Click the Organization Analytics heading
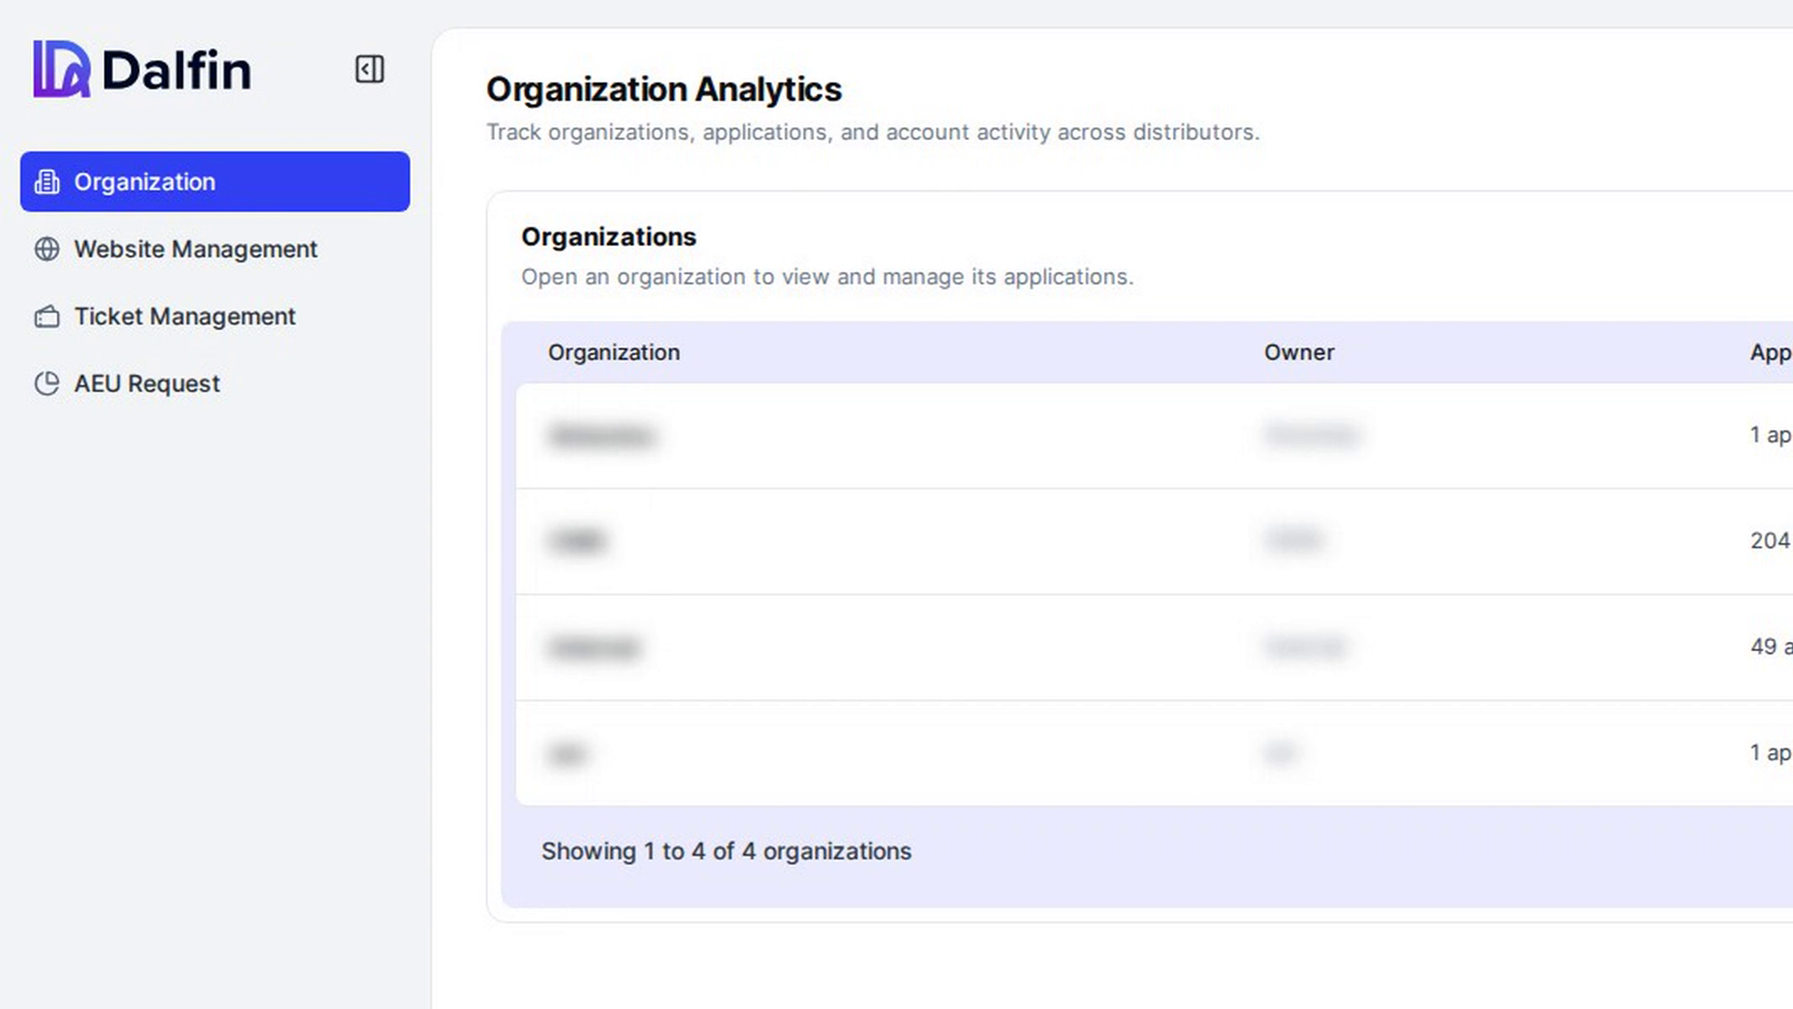Viewport: 1793px width, 1009px height. tap(664, 90)
